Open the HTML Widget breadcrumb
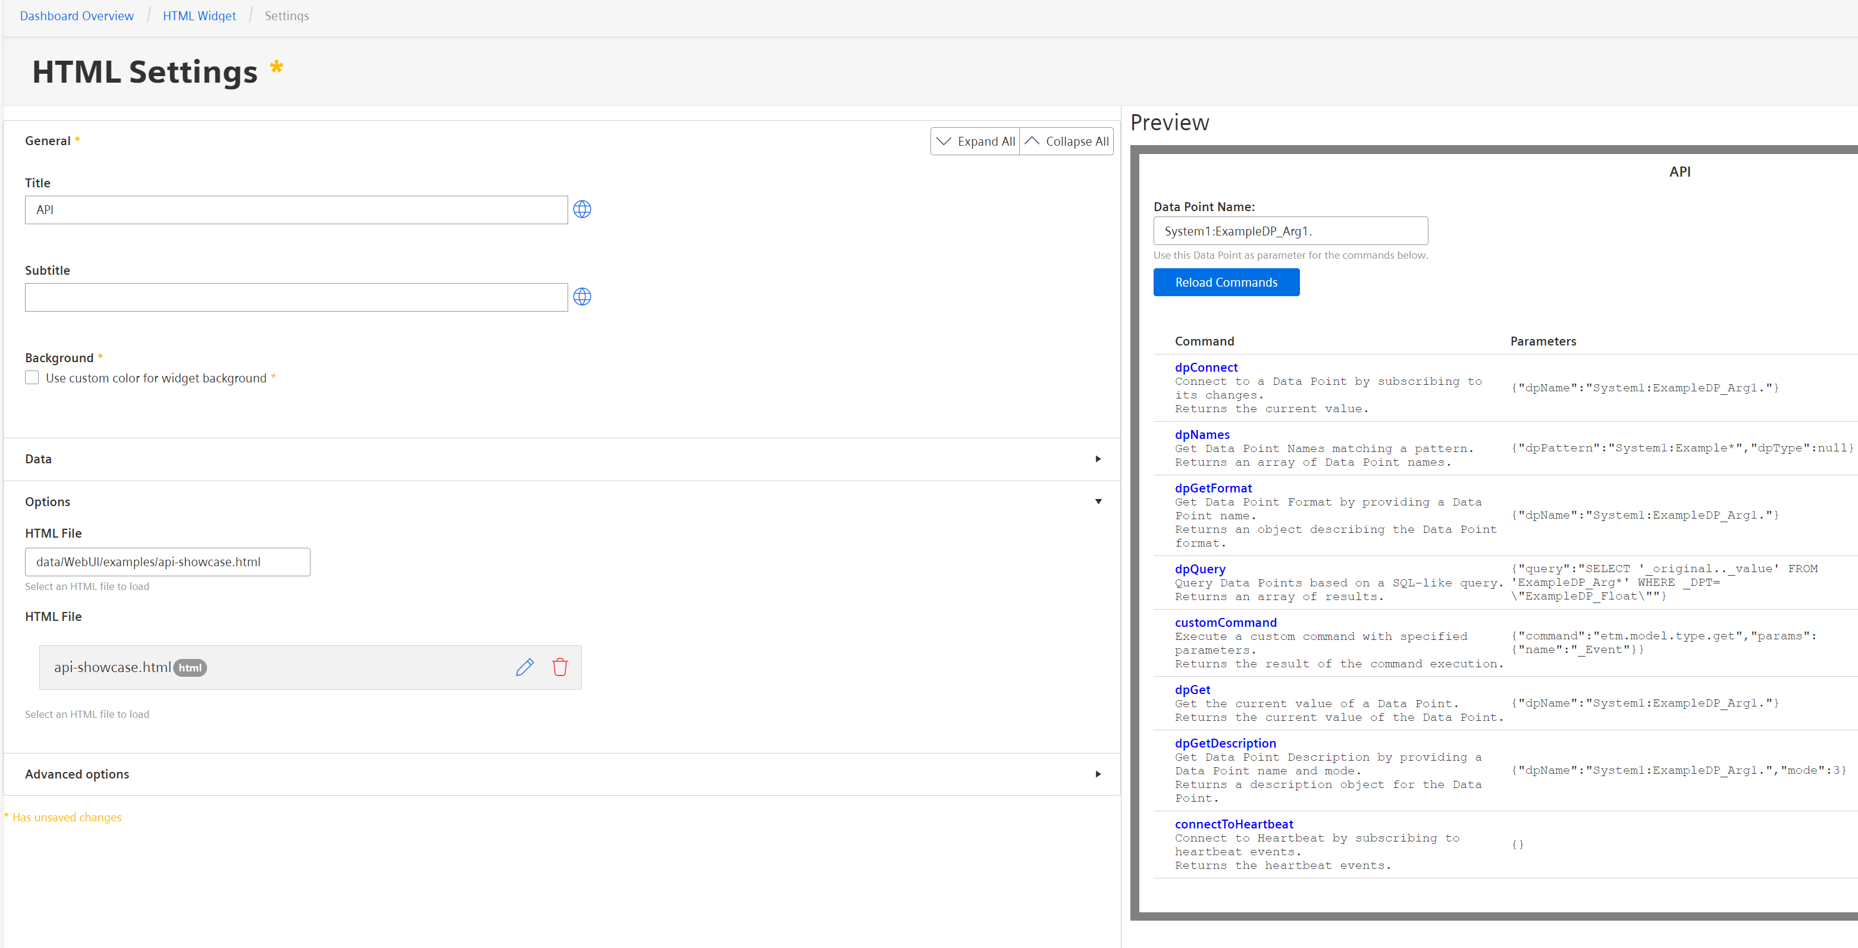Screen dimensions: 1858x948 tap(199, 16)
